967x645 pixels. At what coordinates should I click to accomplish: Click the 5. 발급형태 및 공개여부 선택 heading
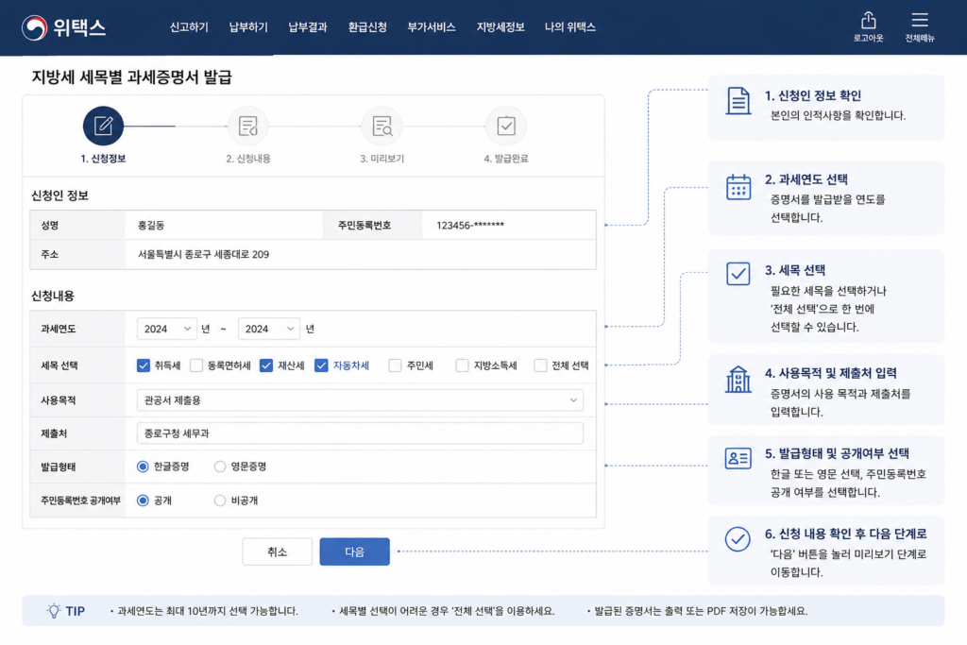click(837, 453)
